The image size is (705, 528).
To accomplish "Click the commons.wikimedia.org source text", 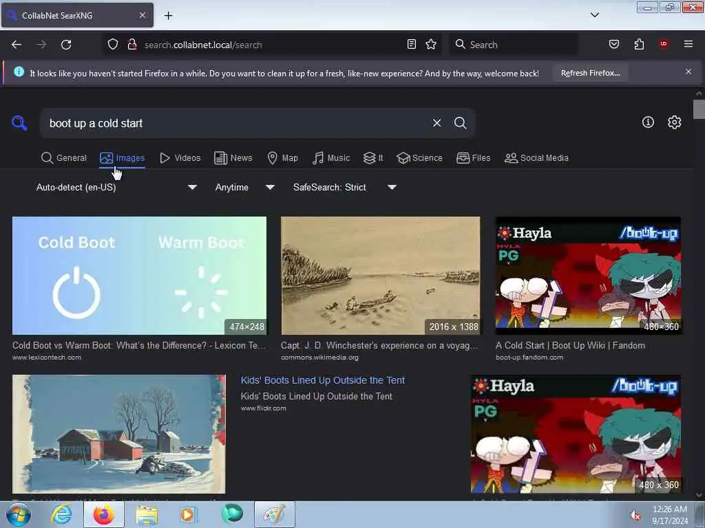I will point(319,357).
